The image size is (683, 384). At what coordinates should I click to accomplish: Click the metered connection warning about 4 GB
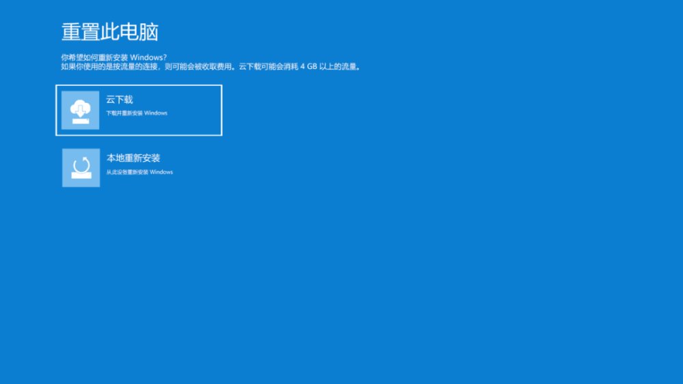point(211,67)
